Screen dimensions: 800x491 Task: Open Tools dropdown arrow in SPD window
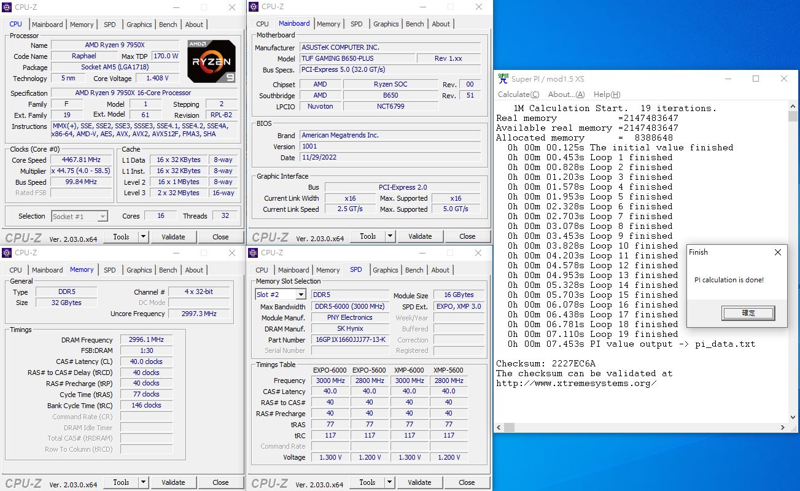[389, 482]
